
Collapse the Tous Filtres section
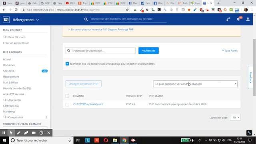click(230, 51)
